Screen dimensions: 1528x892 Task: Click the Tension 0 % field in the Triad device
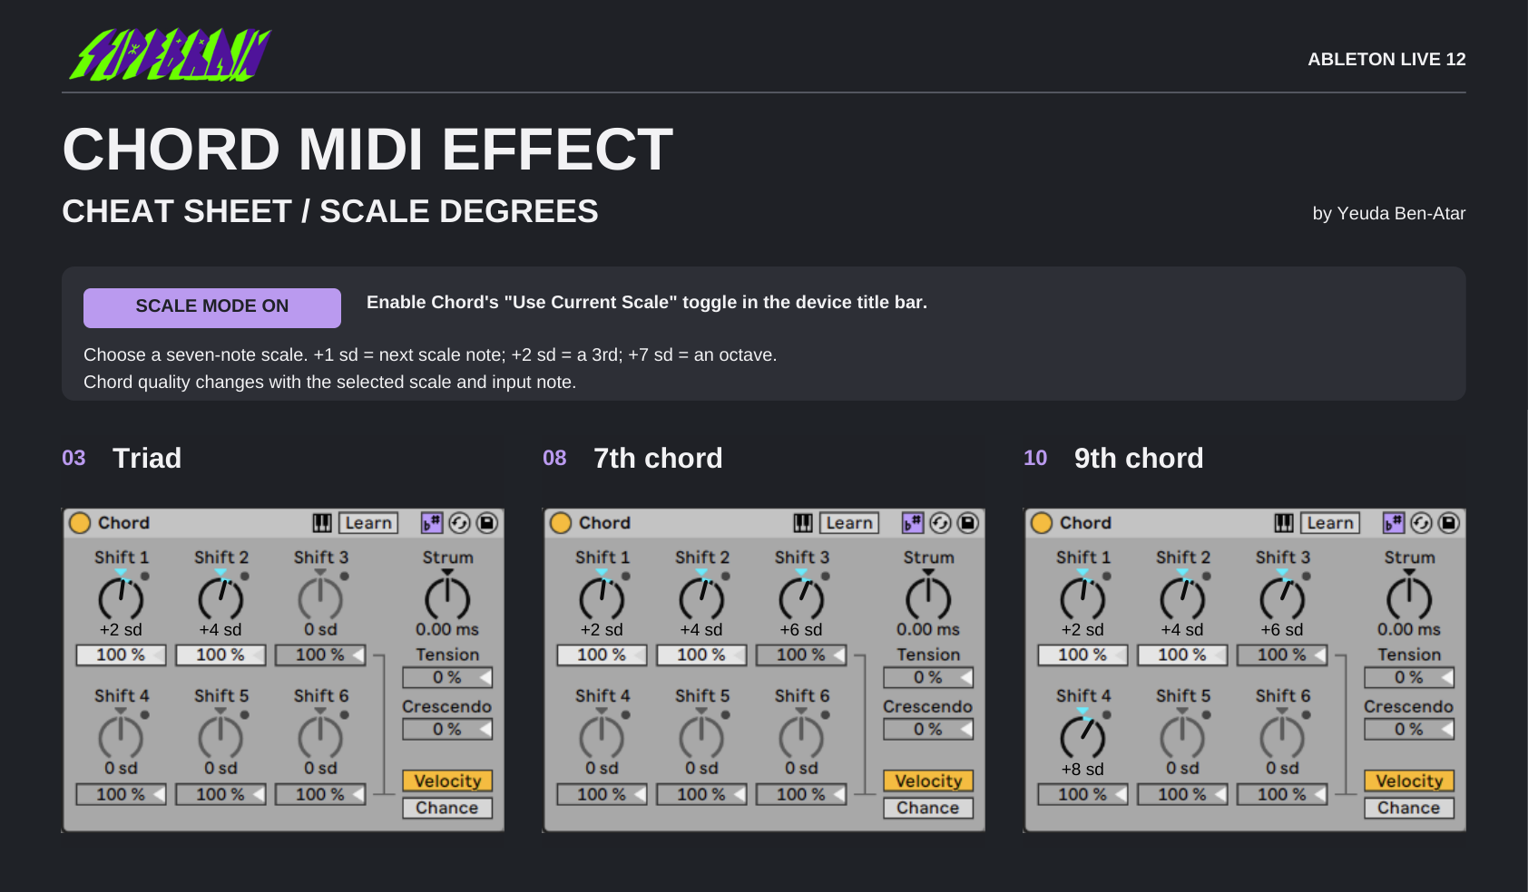point(447,677)
